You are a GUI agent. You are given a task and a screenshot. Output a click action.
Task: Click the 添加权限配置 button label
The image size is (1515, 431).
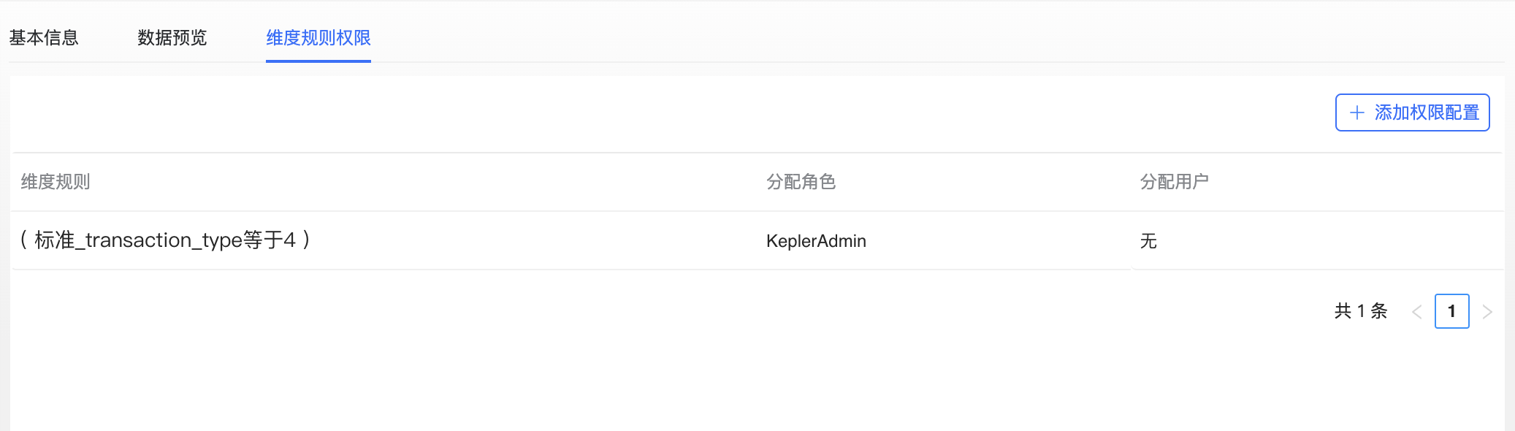1427,112
